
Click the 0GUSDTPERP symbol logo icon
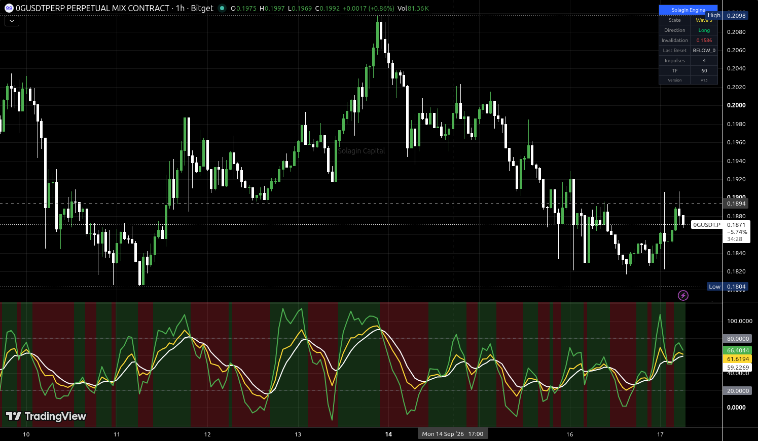click(9, 8)
